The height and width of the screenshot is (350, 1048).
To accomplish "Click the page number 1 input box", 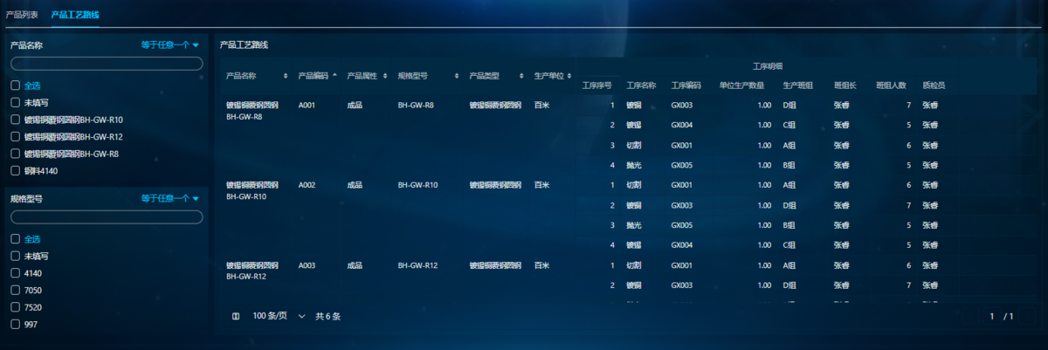I will (992, 316).
